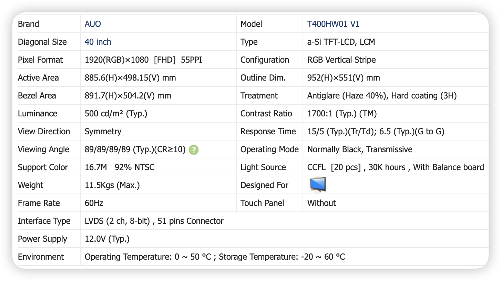This screenshot has width=501, height=281.
Task: Click the TV monitor icon in Designed For
Action: point(317,185)
